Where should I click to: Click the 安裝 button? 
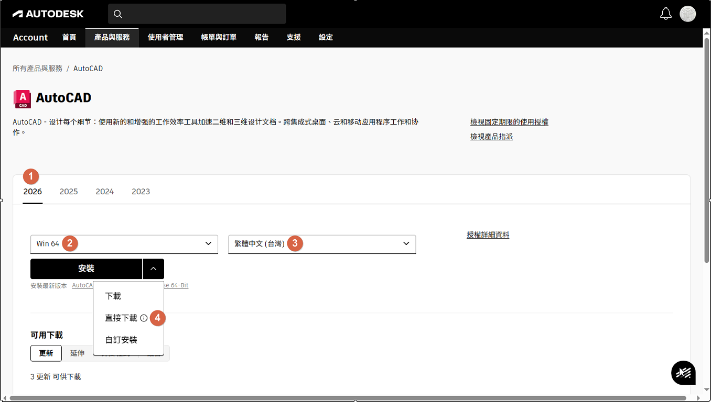(x=87, y=269)
